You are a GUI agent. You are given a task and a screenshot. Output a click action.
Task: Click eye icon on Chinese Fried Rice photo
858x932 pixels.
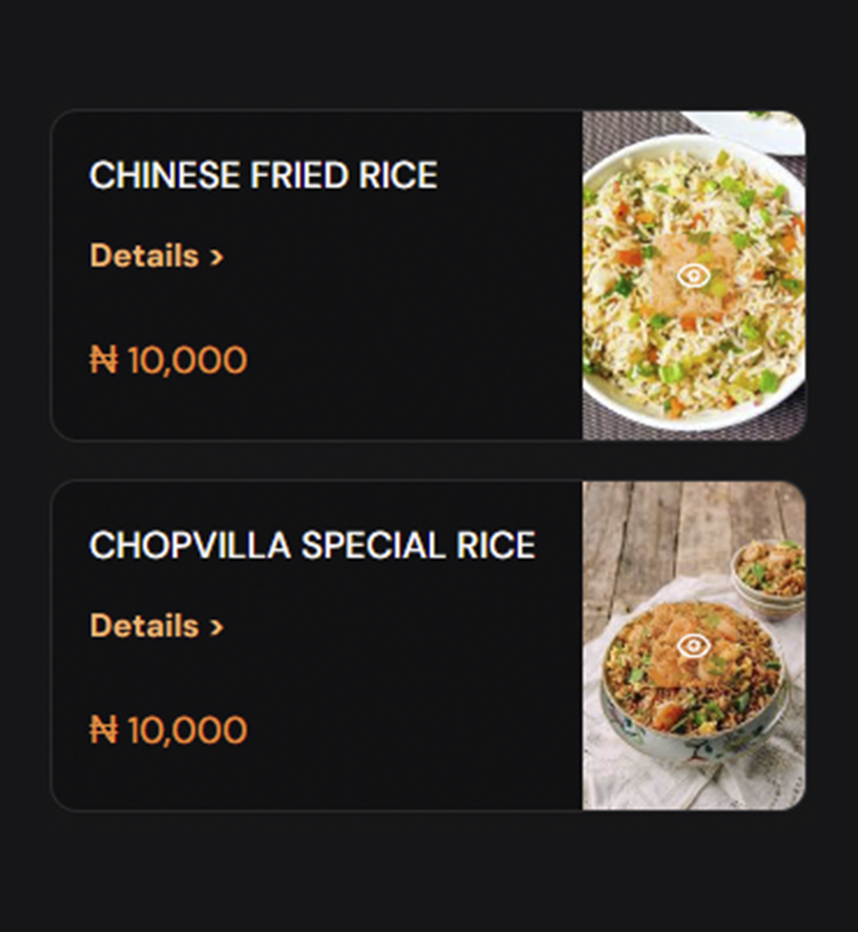(x=693, y=276)
